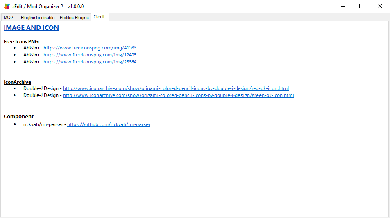
Task: Click the IconArchive heading
Action: coord(17,82)
